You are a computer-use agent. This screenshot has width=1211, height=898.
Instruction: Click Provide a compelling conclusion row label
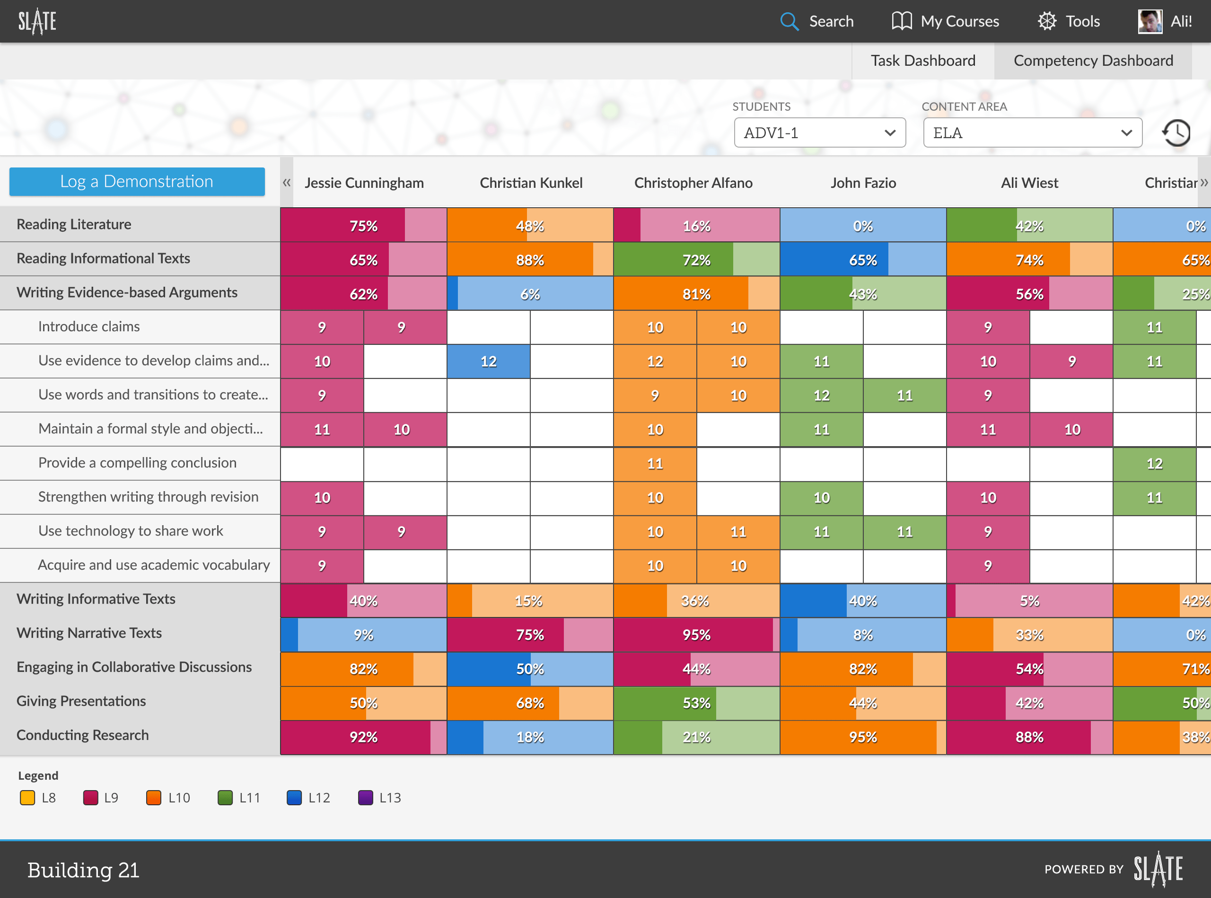click(x=138, y=463)
